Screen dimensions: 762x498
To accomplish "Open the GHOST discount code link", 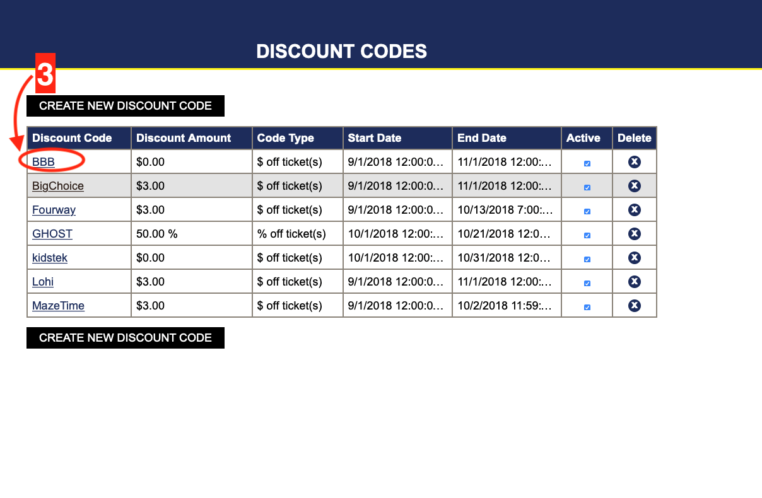I will coord(52,234).
